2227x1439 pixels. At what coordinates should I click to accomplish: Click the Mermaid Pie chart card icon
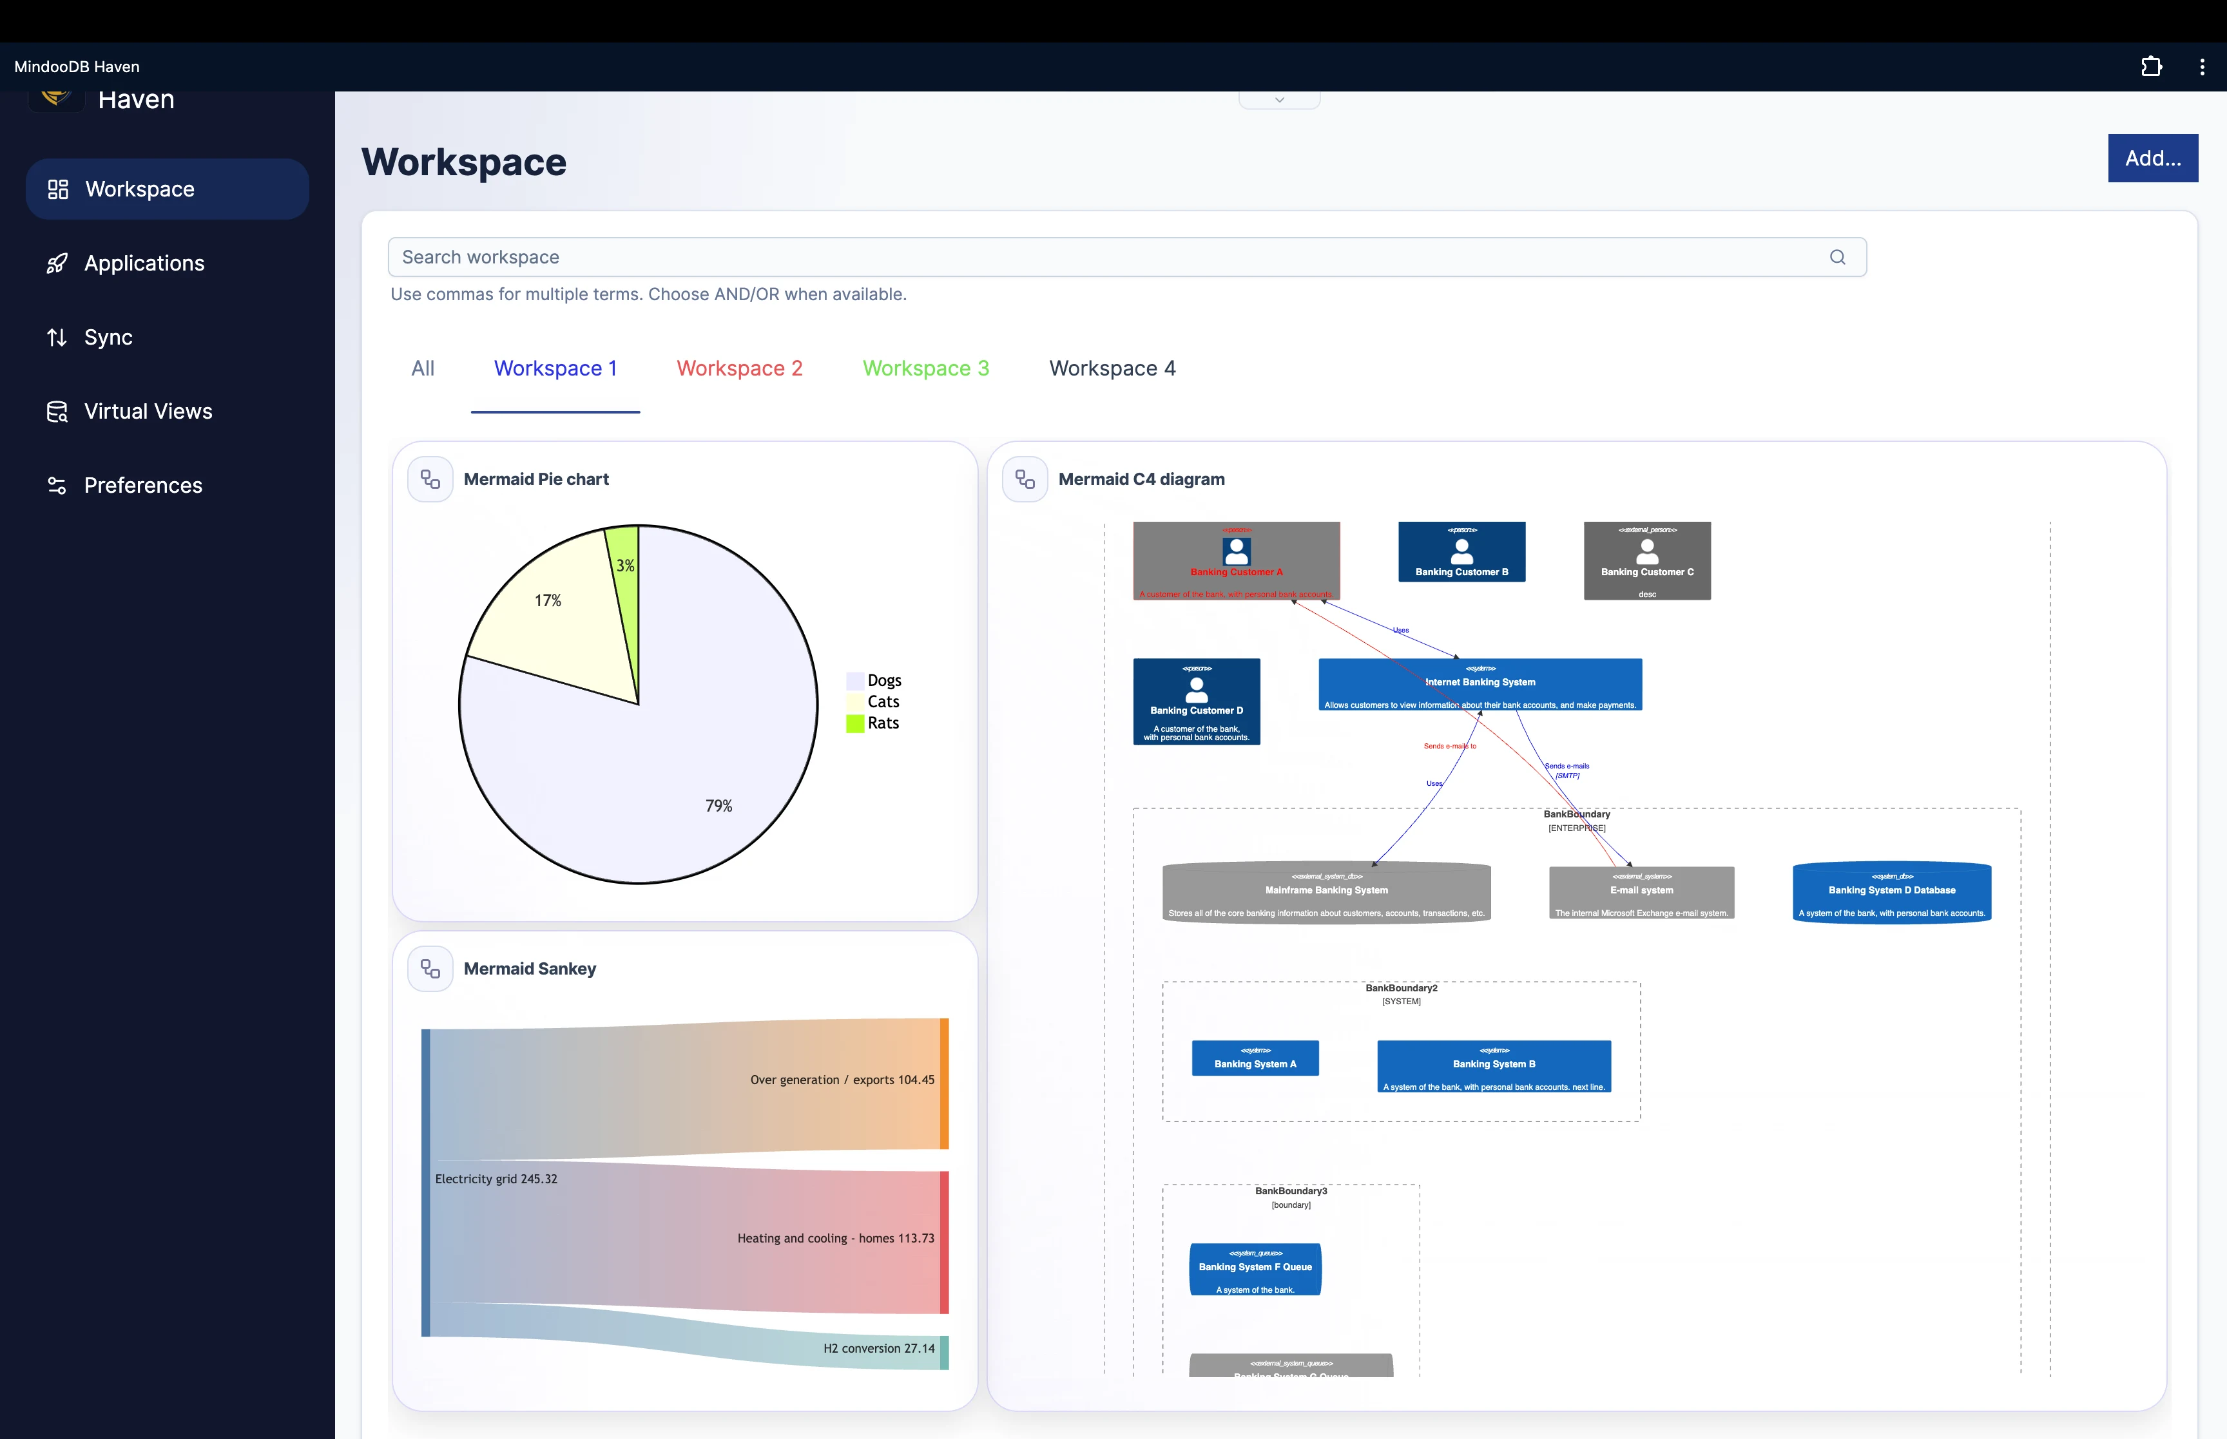(x=430, y=479)
